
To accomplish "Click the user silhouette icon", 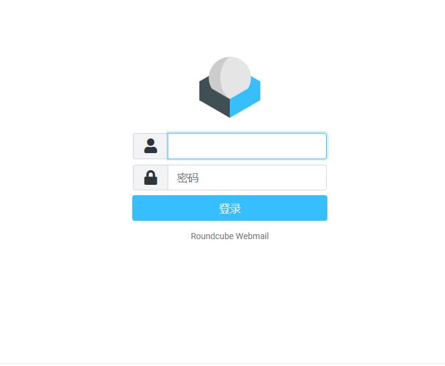I will pyautogui.click(x=151, y=146).
